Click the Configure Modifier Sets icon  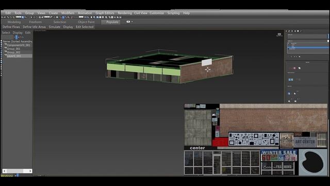click(300, 56)
